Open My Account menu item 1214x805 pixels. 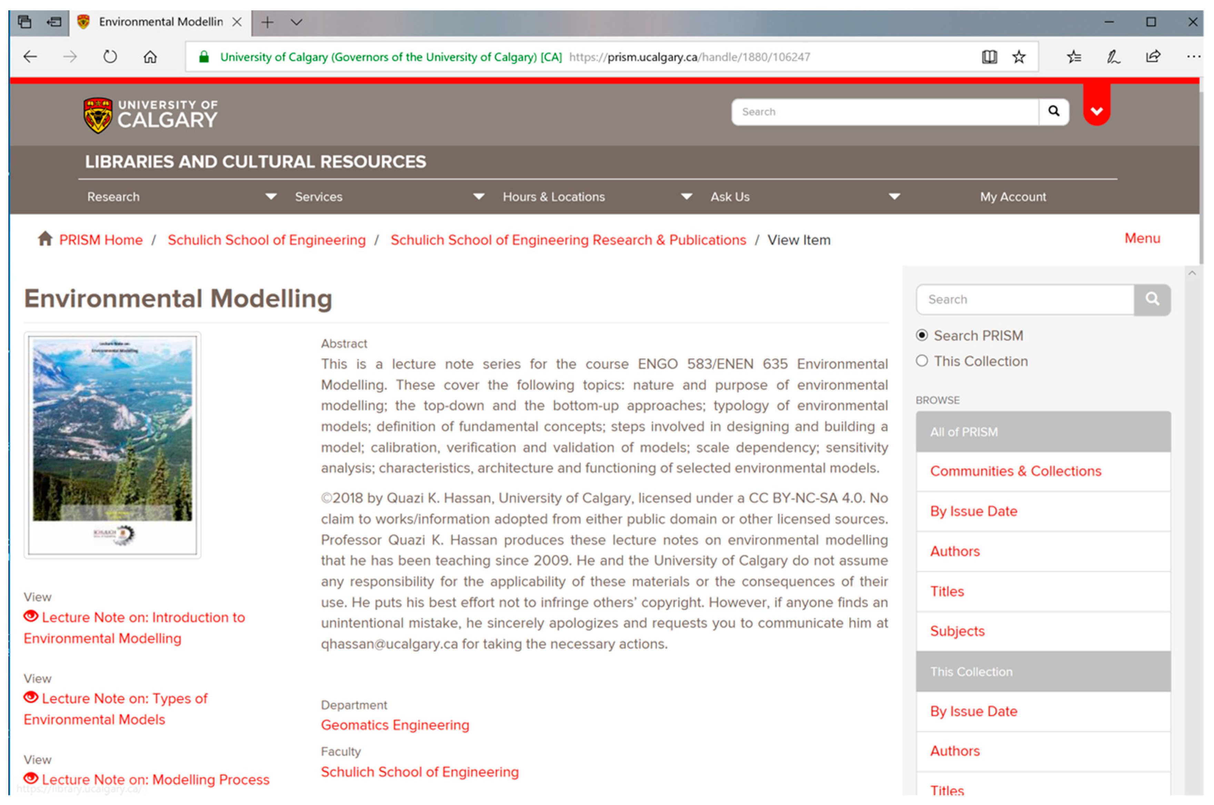1013,197
